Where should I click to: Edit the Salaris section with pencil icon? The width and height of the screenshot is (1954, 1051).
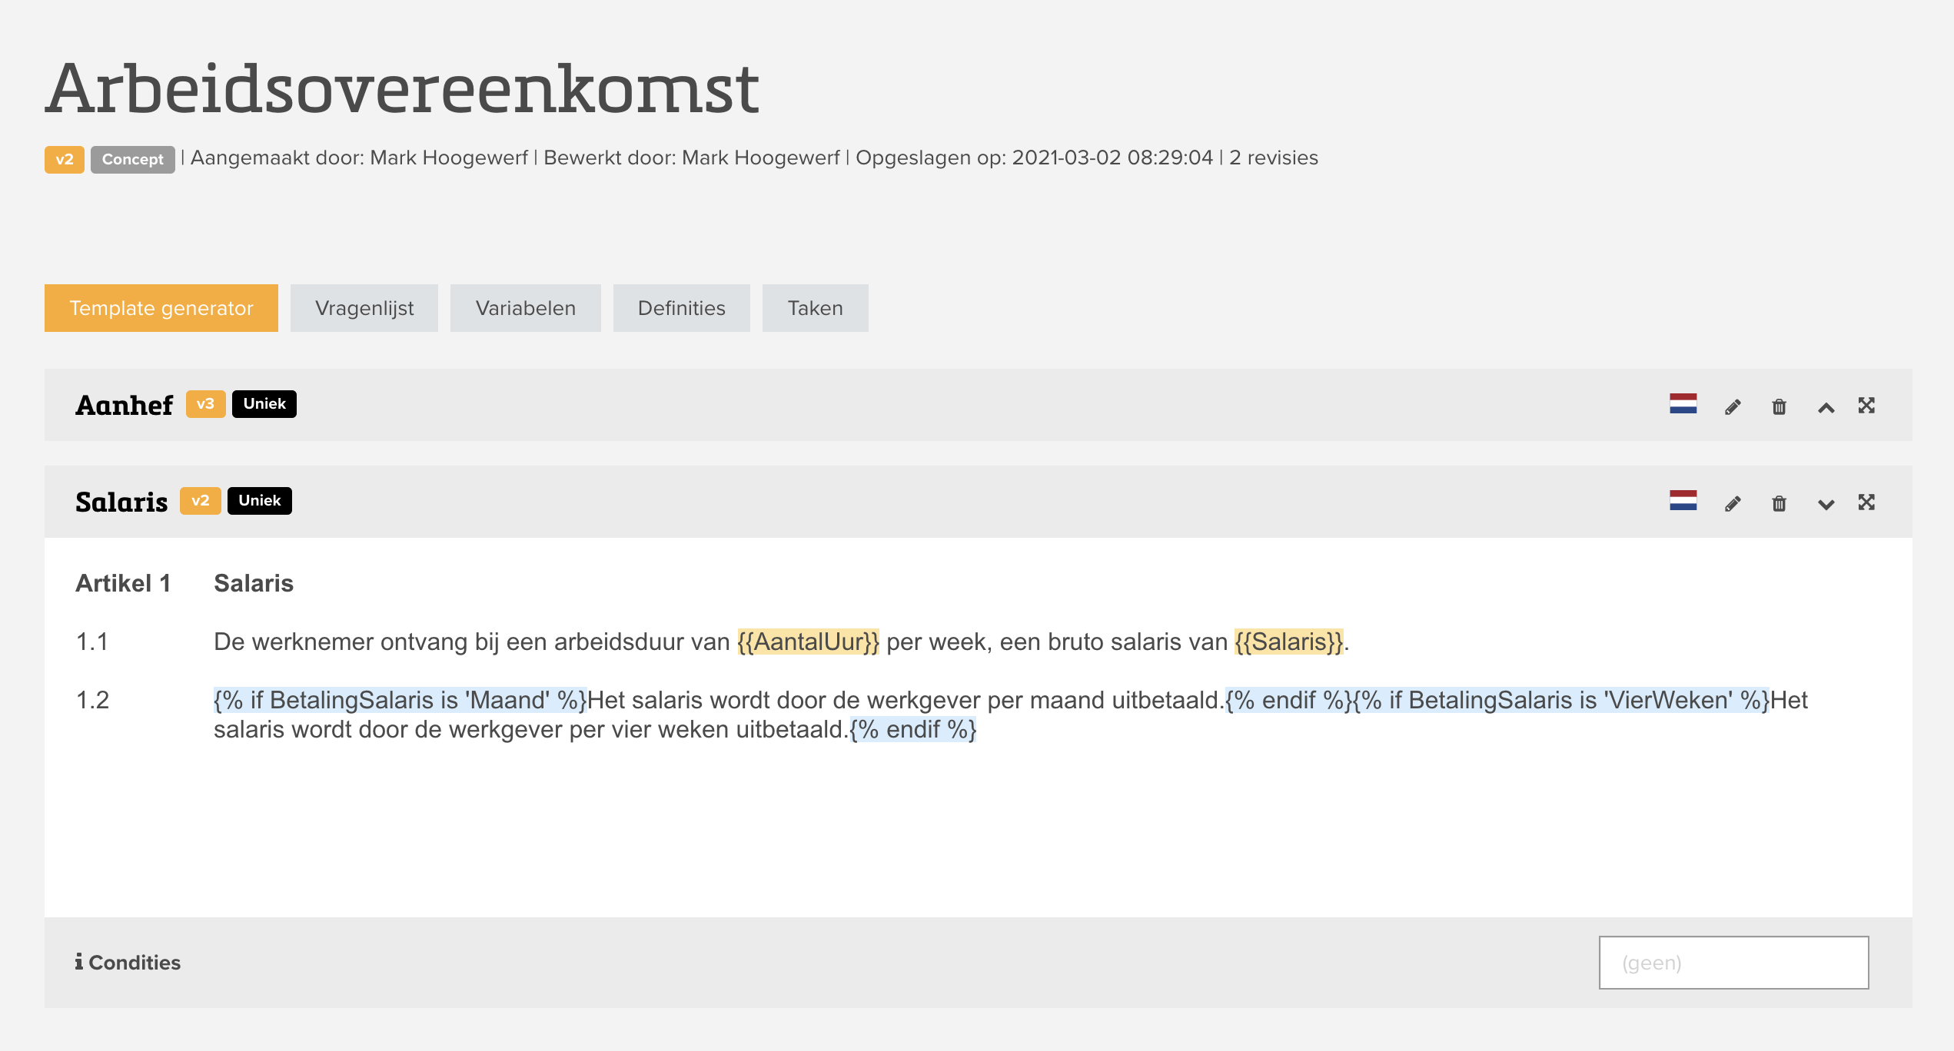coord(1733,503)
